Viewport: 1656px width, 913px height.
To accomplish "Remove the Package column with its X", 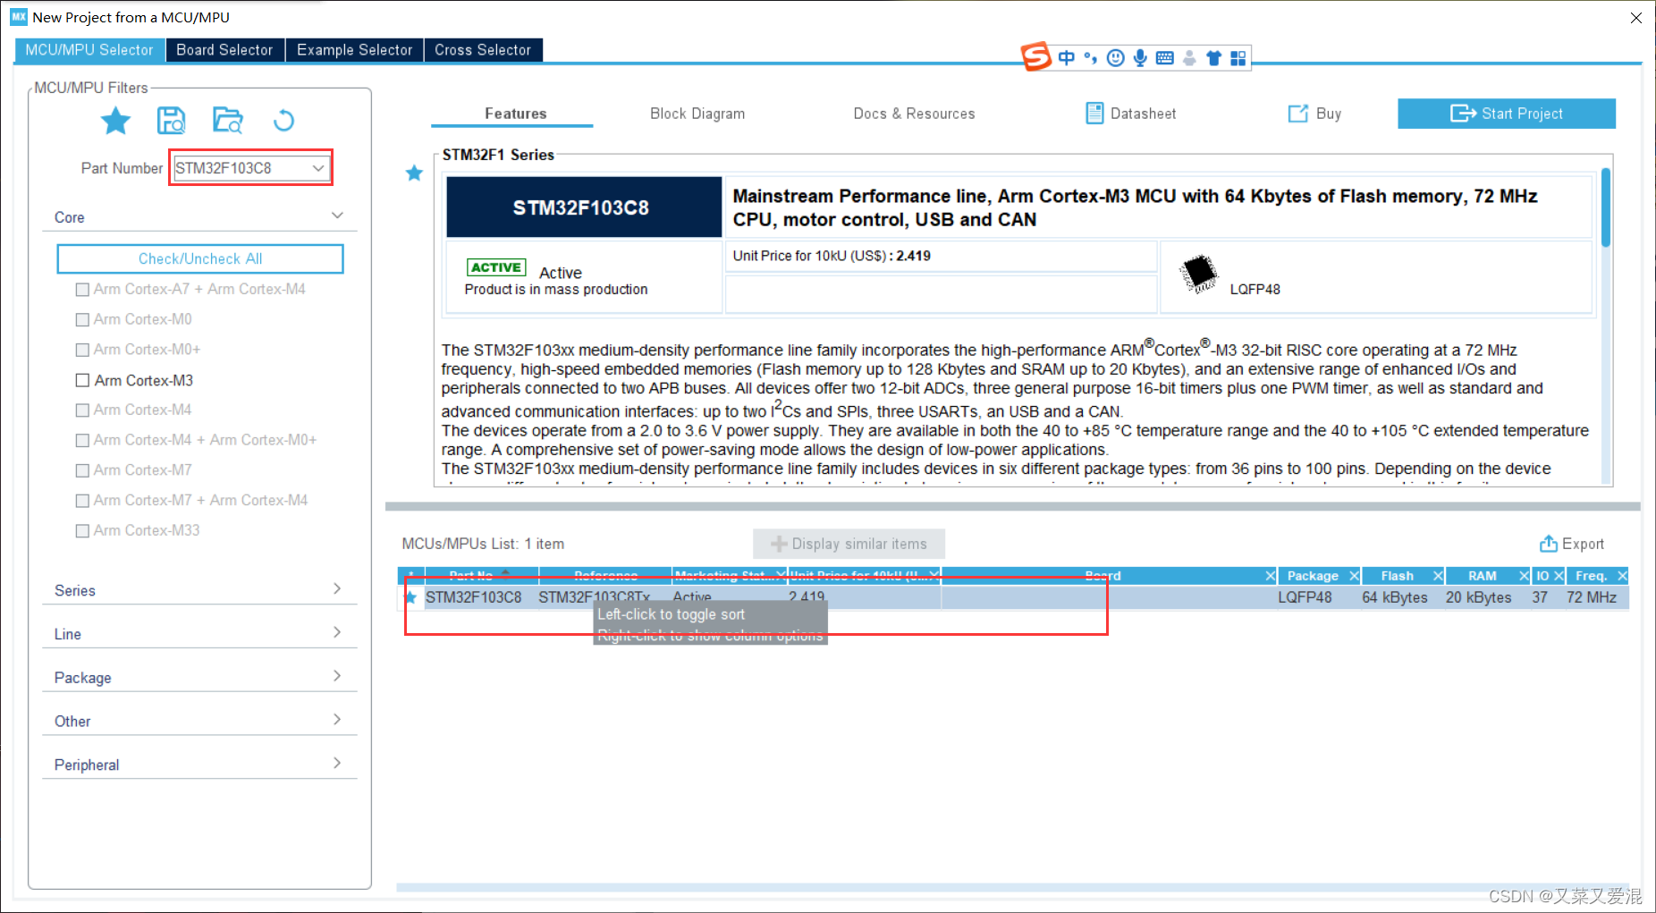I will 1354,576.
